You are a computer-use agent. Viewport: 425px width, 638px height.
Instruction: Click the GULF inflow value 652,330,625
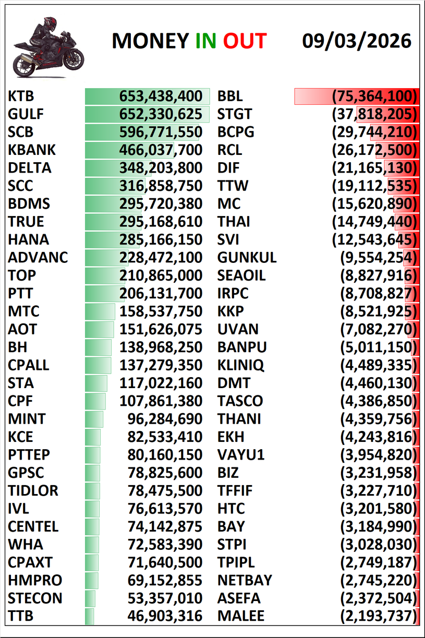coord(161,114)
